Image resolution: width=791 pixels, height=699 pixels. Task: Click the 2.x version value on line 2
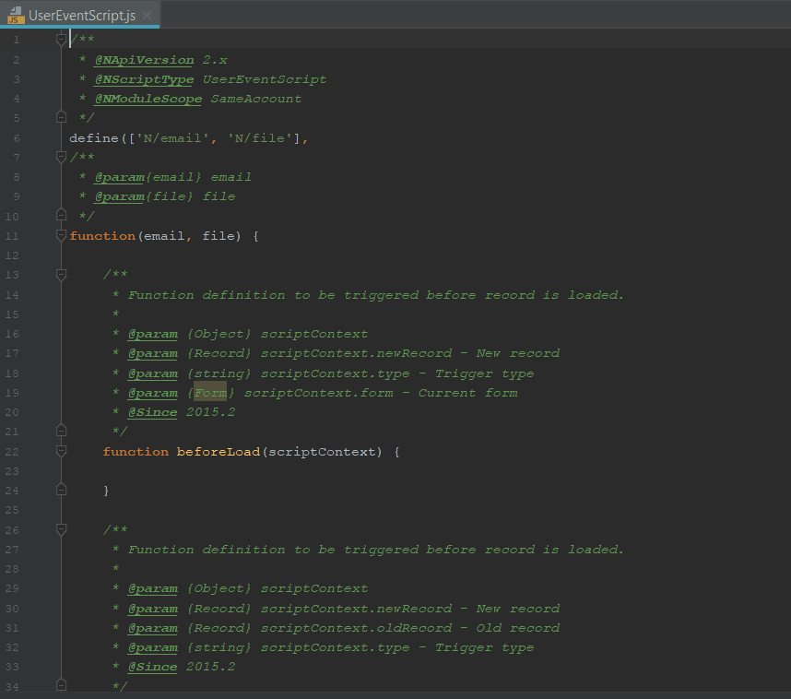[x=215, y=60]
